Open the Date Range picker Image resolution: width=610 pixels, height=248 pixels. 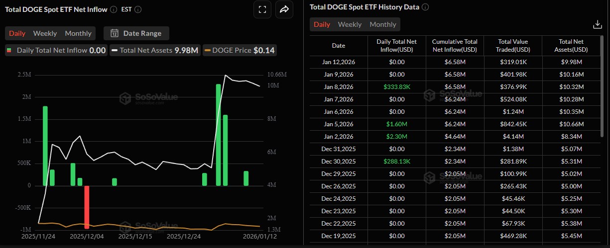136,33
